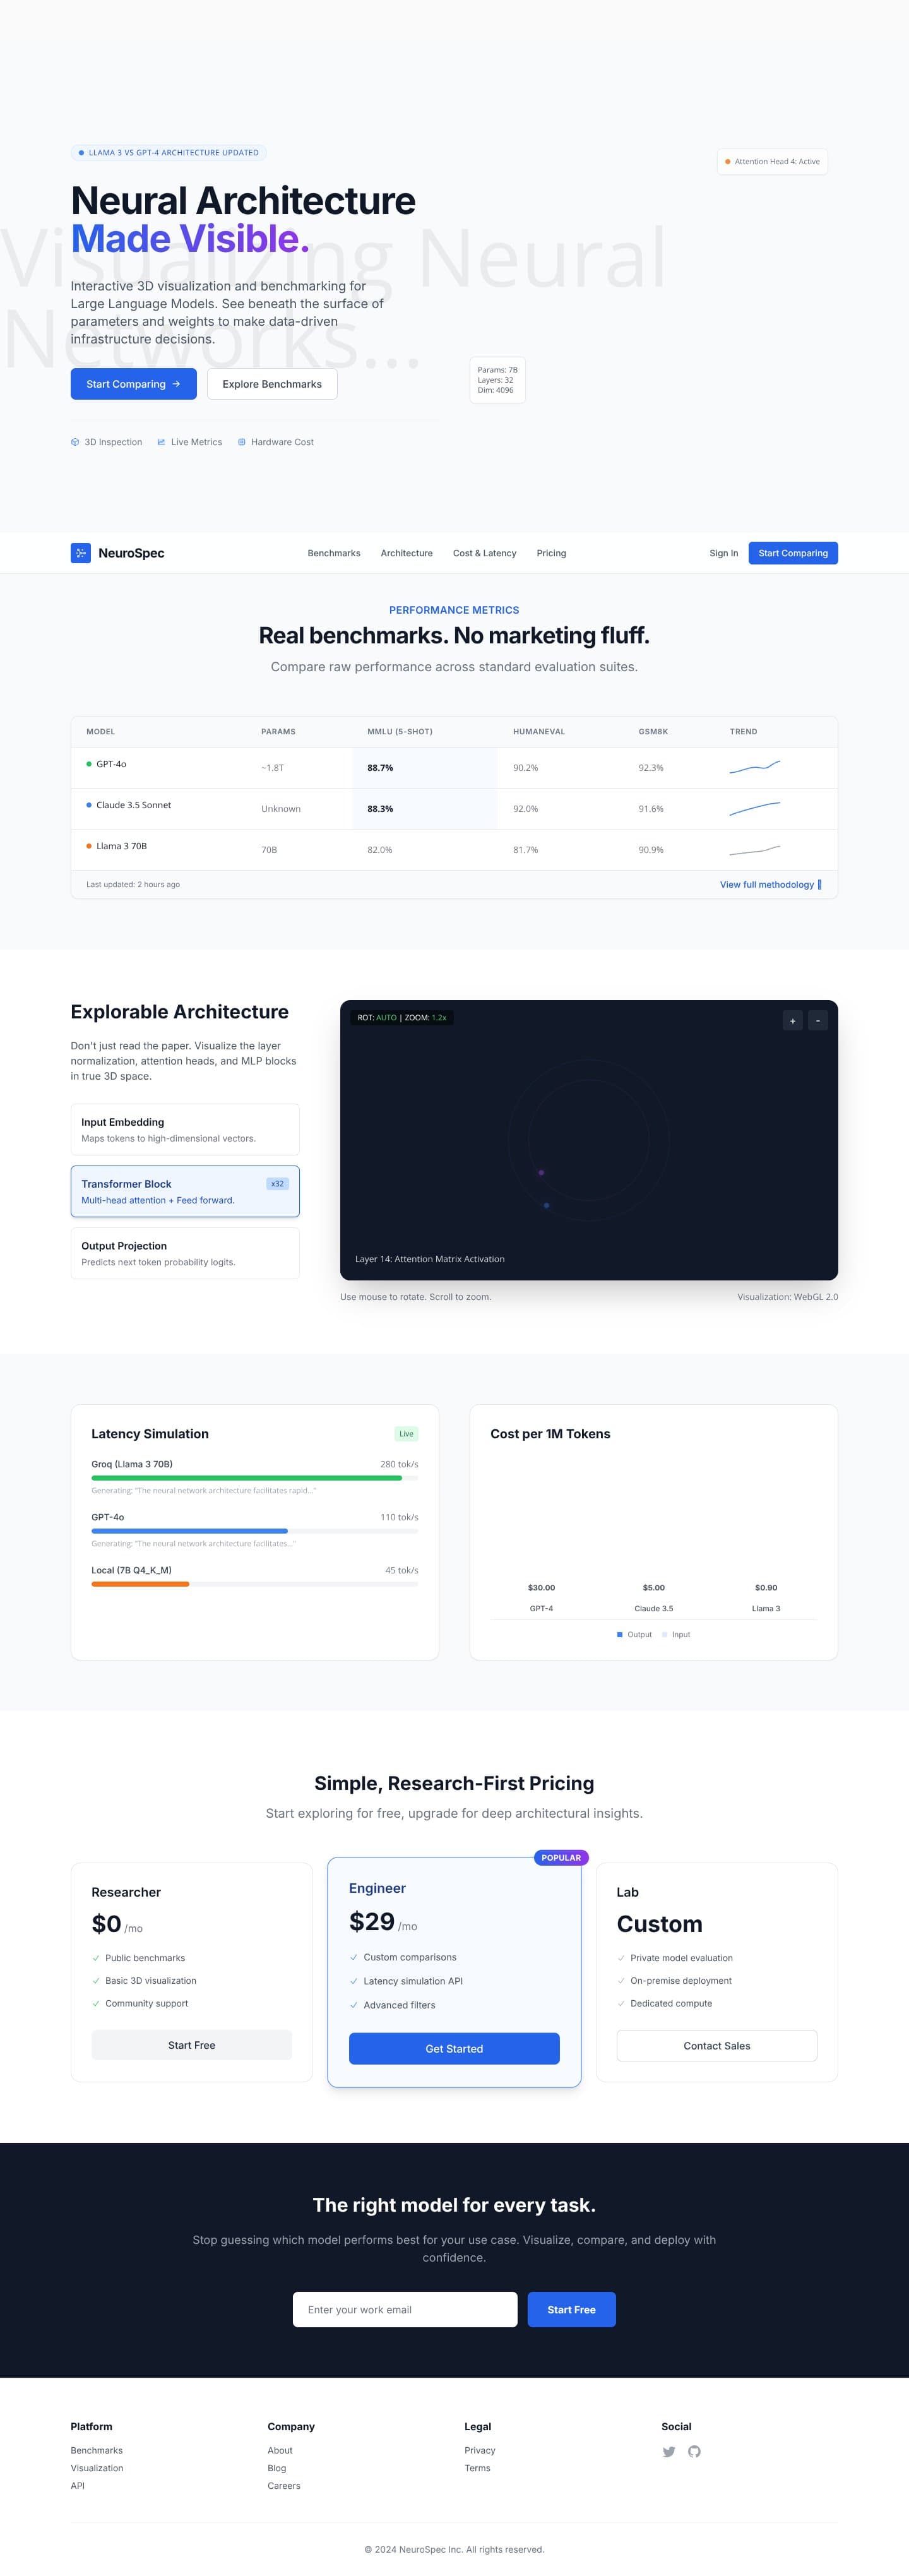Click Contact Sales on the Lab plan
Viewport: 909px width, 2576px height.
click(x=717, y=2045)
